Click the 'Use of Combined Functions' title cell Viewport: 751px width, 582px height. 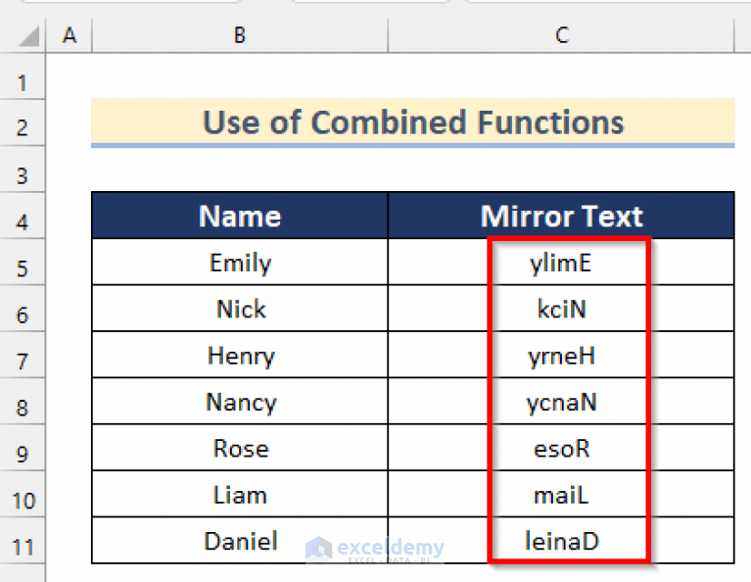413,121
